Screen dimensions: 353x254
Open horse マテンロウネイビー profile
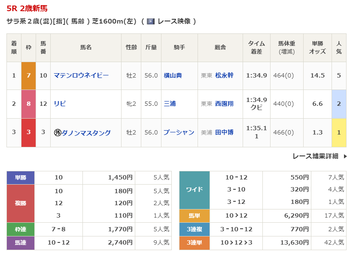pos(81,75)
